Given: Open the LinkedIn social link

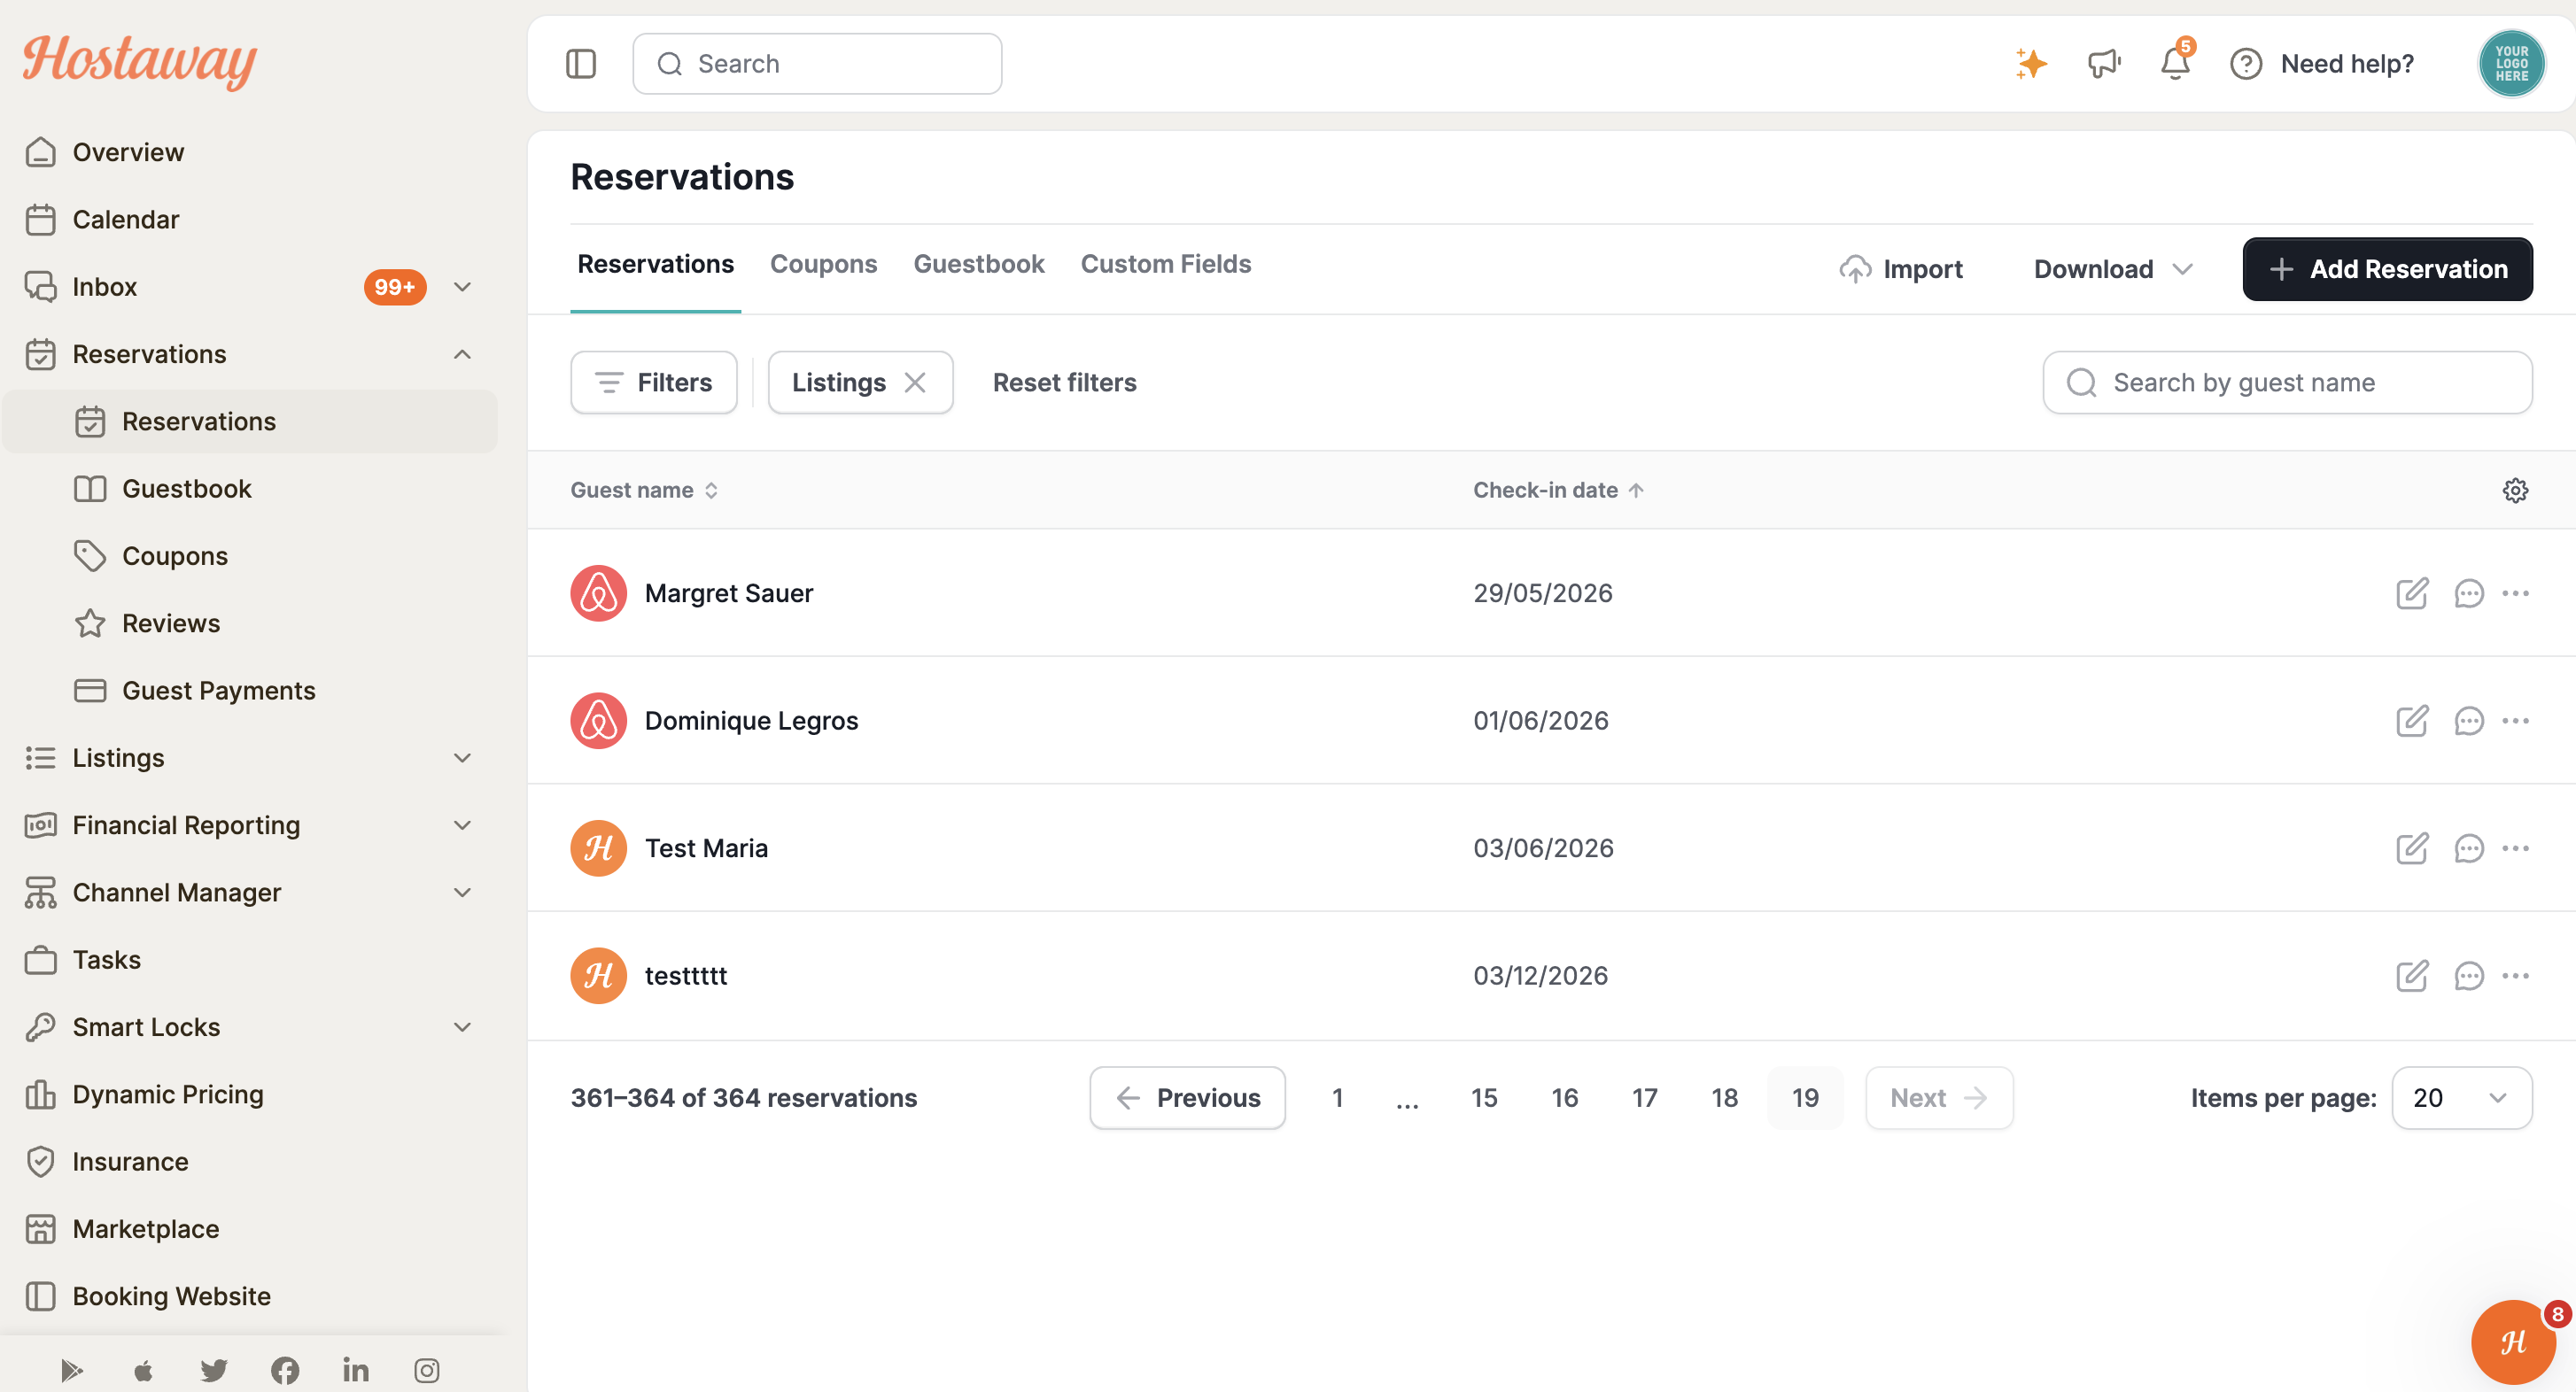Looking at the screenshot, I should point(356,1370).
